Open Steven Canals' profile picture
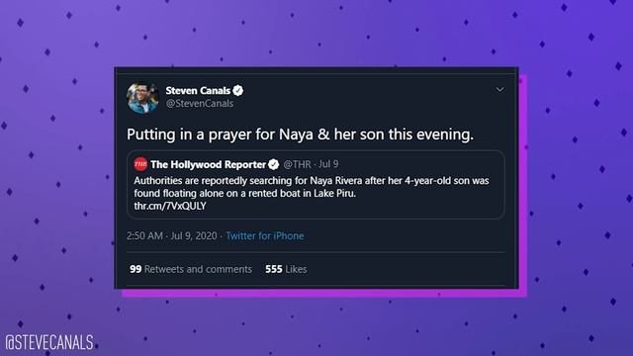 tap(142, 97)
